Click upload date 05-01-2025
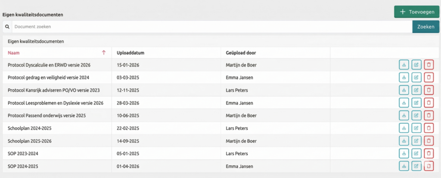This screenshot has height=178, width=441. (x=128, y=153)
